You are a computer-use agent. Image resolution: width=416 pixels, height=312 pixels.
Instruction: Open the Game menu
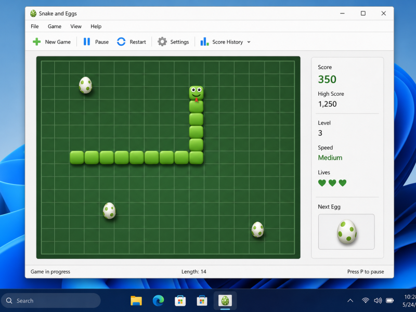click(x=55, y=27)
